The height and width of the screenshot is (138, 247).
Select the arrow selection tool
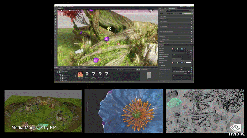pyautogui.click(x=55, y=14)
